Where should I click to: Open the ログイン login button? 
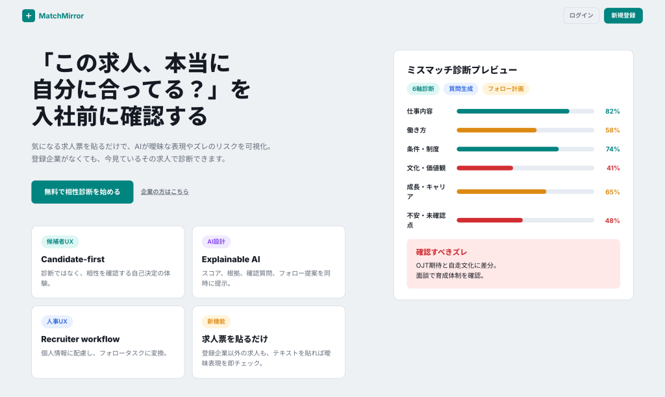(581, 16)
